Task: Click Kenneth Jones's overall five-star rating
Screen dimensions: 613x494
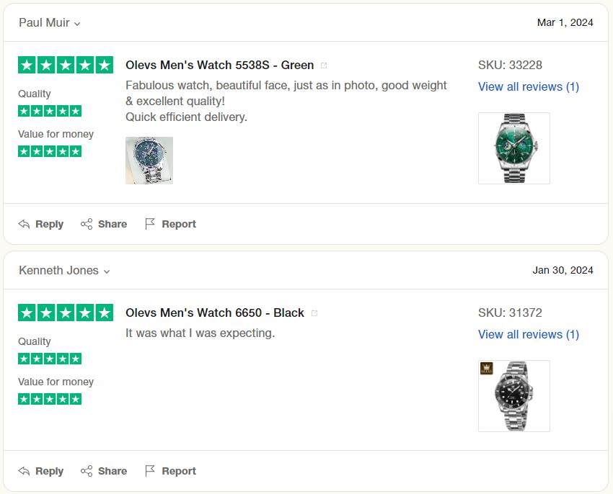Action: click(66, 313)
